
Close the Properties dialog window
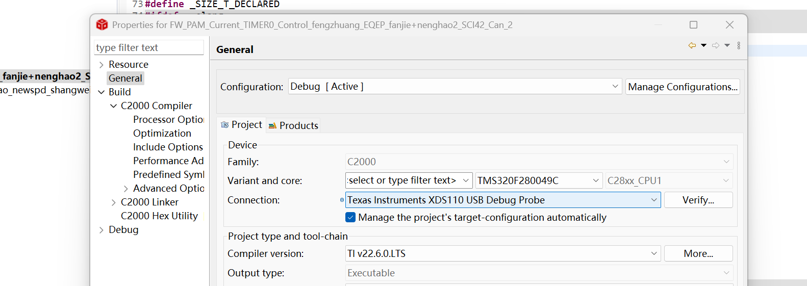730,24
